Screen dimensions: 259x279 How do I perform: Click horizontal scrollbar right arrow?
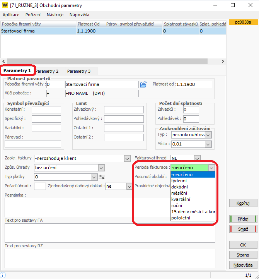click(223, 61)
